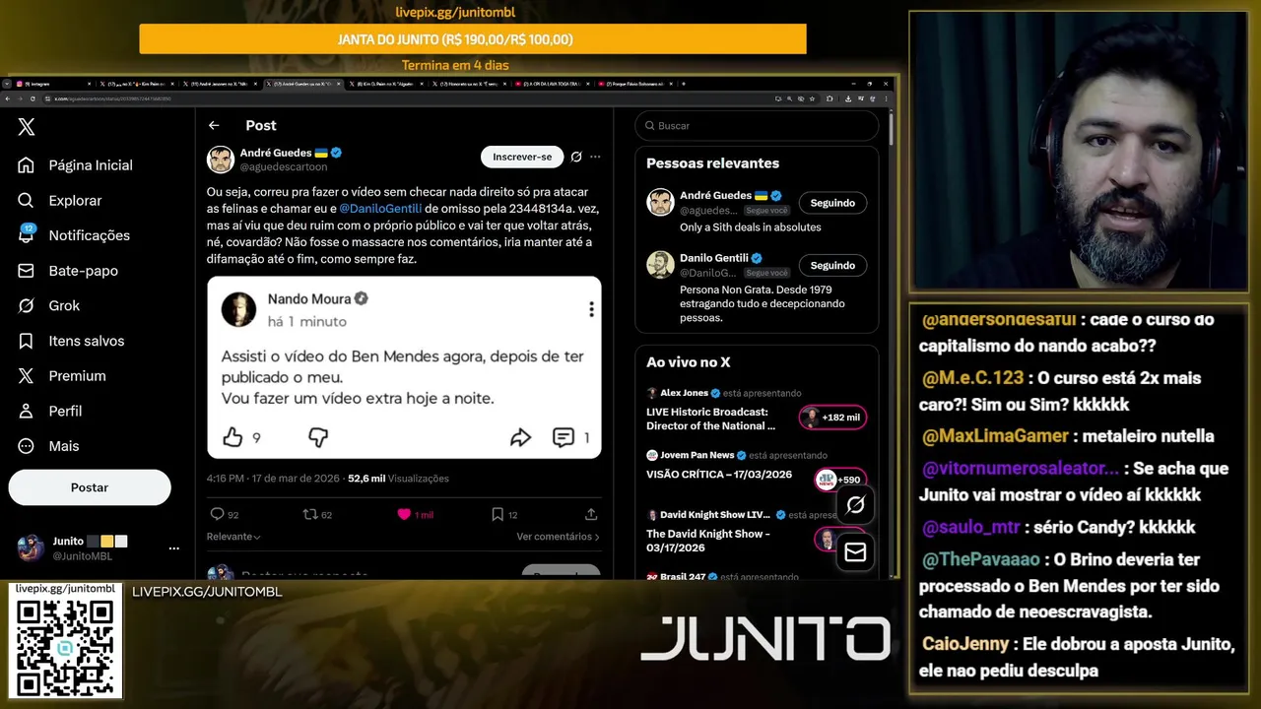1261x709 pixels.
Task: Click into the Buscar search field
Action: coord(757,126)
